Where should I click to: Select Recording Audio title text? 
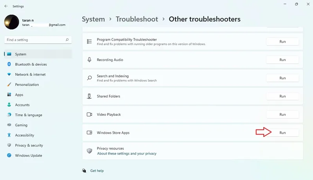pyautogui.click(x=110, y=60)
